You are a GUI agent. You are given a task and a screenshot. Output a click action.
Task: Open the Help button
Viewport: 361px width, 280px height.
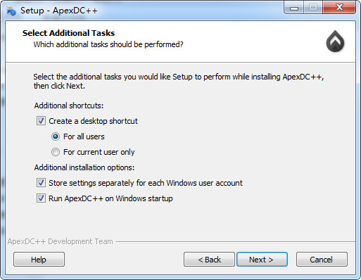click(39, 260)
